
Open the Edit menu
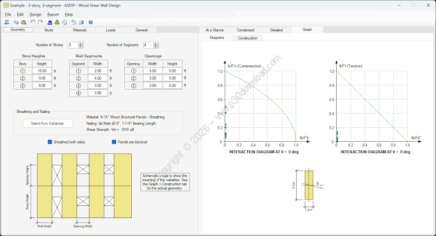tap(20, 14)
